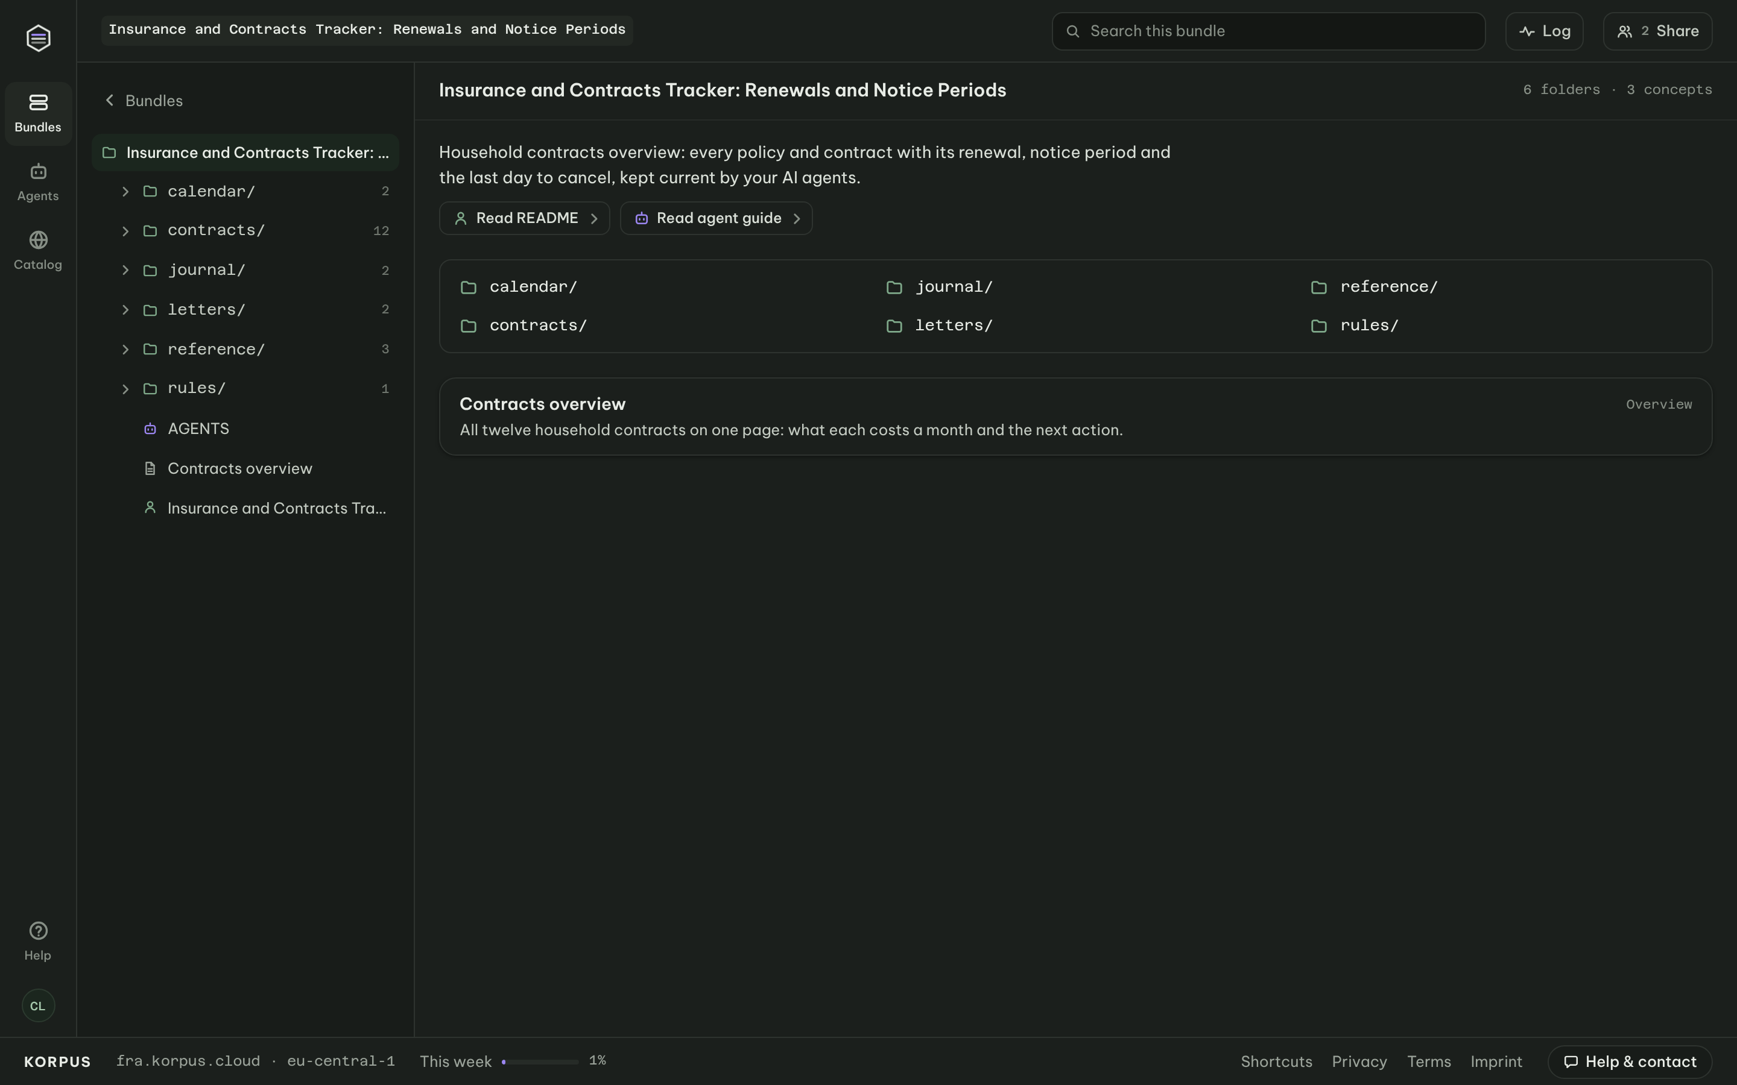Click the search magnifier icon
The height and width of the screenshot is (1085, 1737).
pyautogui.click(x=1072, y=31)
